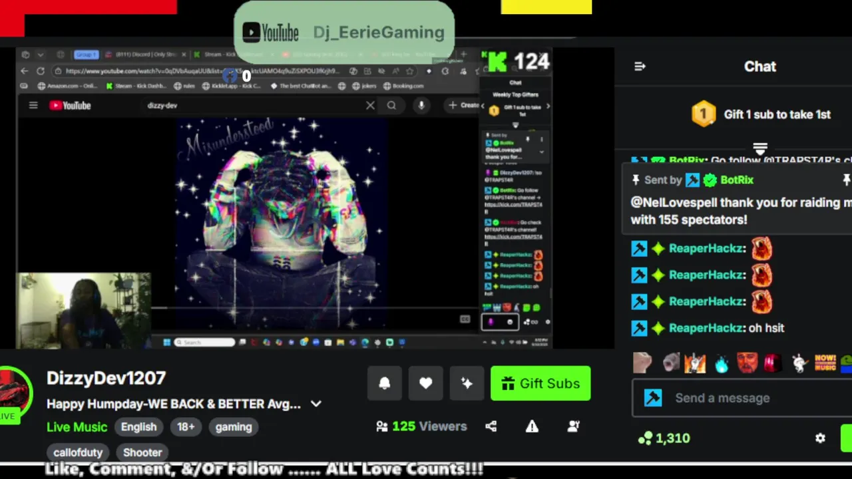
Task: Click the gold number one gifter badge
Action: click(703, 114)
